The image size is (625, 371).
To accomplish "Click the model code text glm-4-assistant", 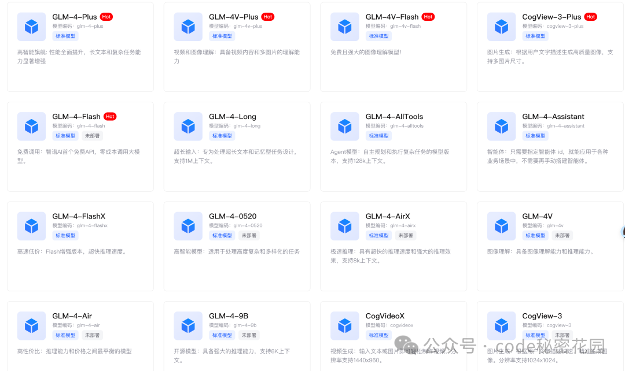I will coord(565,126).
